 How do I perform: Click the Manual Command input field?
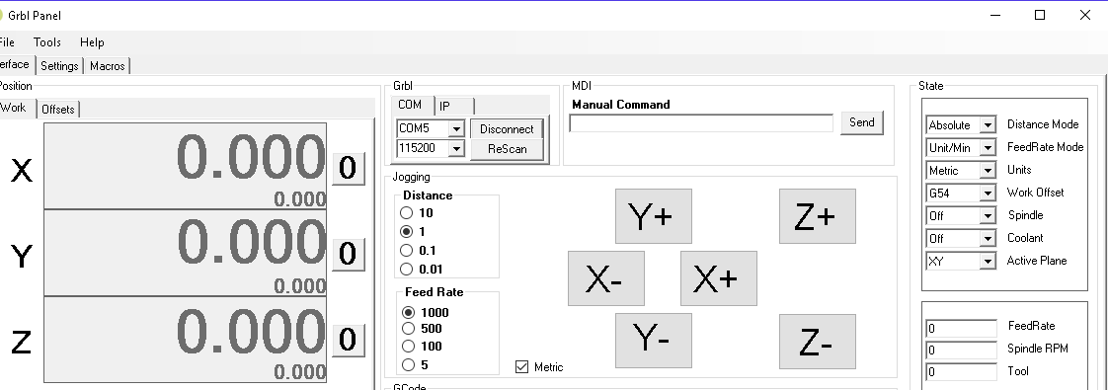point(702,123)
